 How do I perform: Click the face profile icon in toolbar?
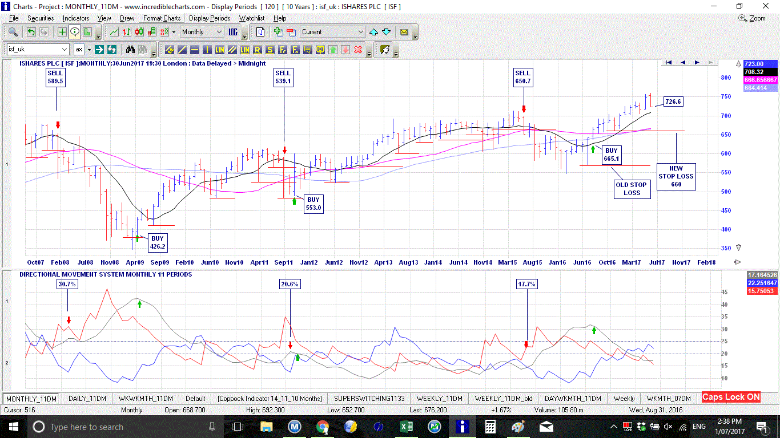(x=385, y=50)
